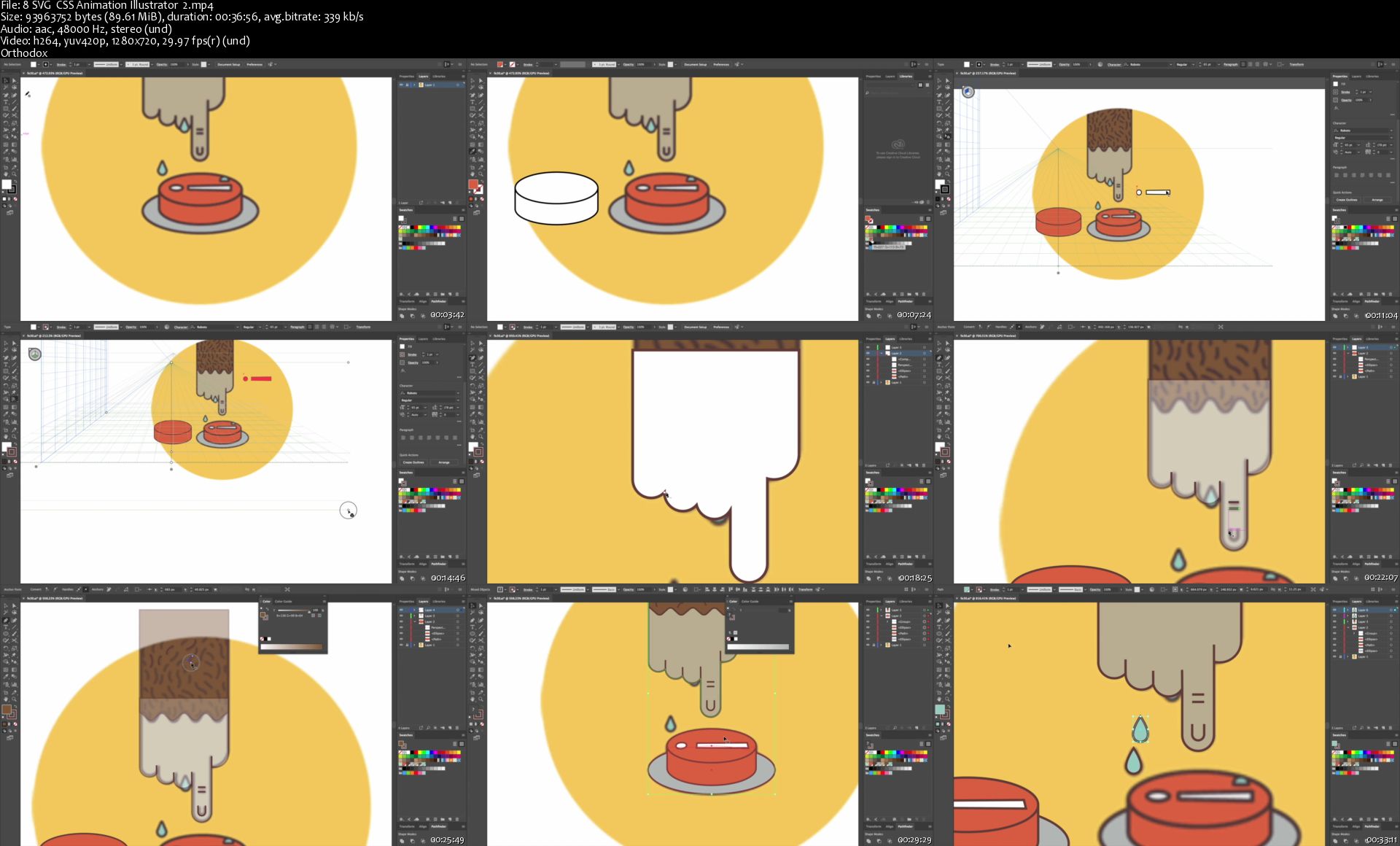Viewport: 1400px width, 846px height.
Task: Open Opacity dropdown in the 00:11:04 Properties panel
Action: pos(1371,100)
